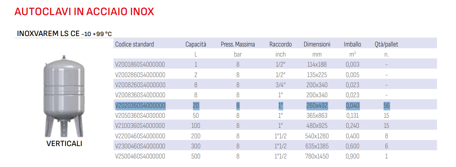Select highlighted code V2020360S4000000
Image resolution: width=456 pixels, height=167 pixels.
point(140,105)
